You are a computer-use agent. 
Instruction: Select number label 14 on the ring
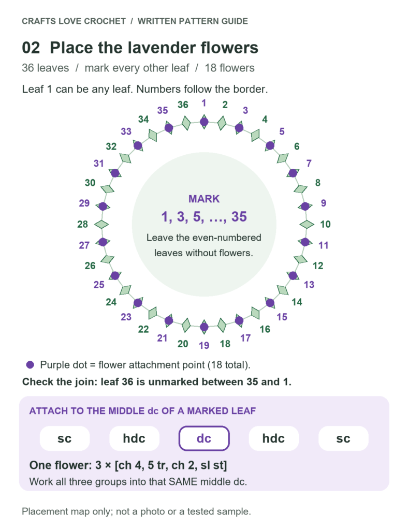click(297, 302)
